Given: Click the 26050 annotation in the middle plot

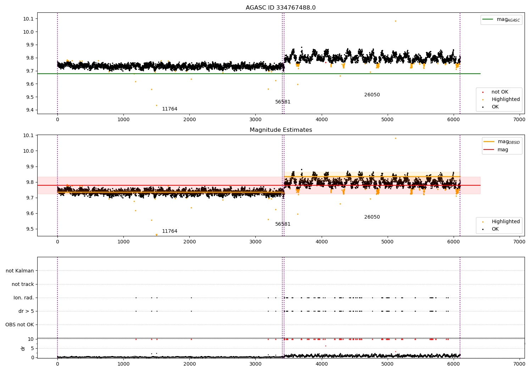Looking at the screenshot, I should (372, 217).
